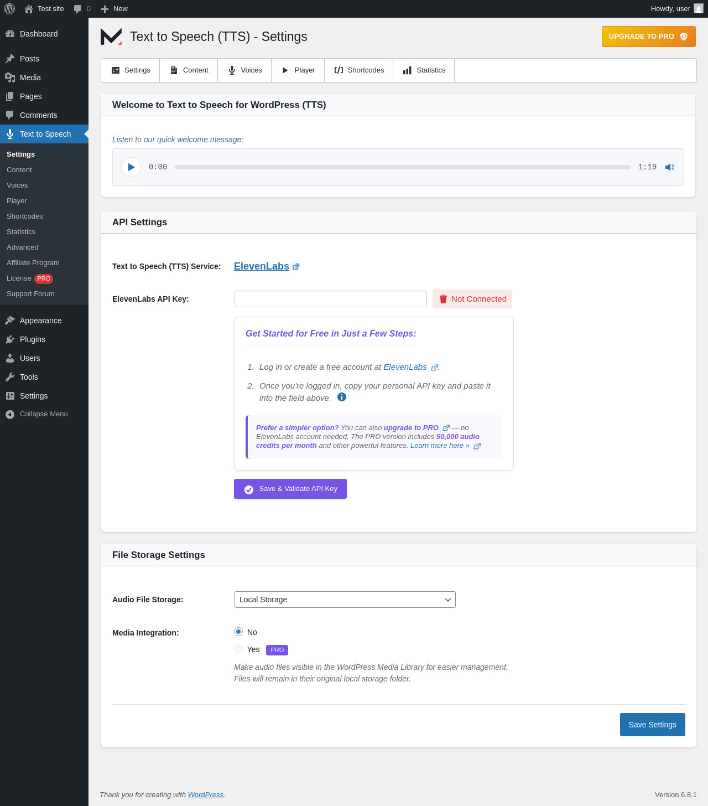Open the Statistics submenu item
Screen dimensions: 708x806
click(x=44, y=232)
